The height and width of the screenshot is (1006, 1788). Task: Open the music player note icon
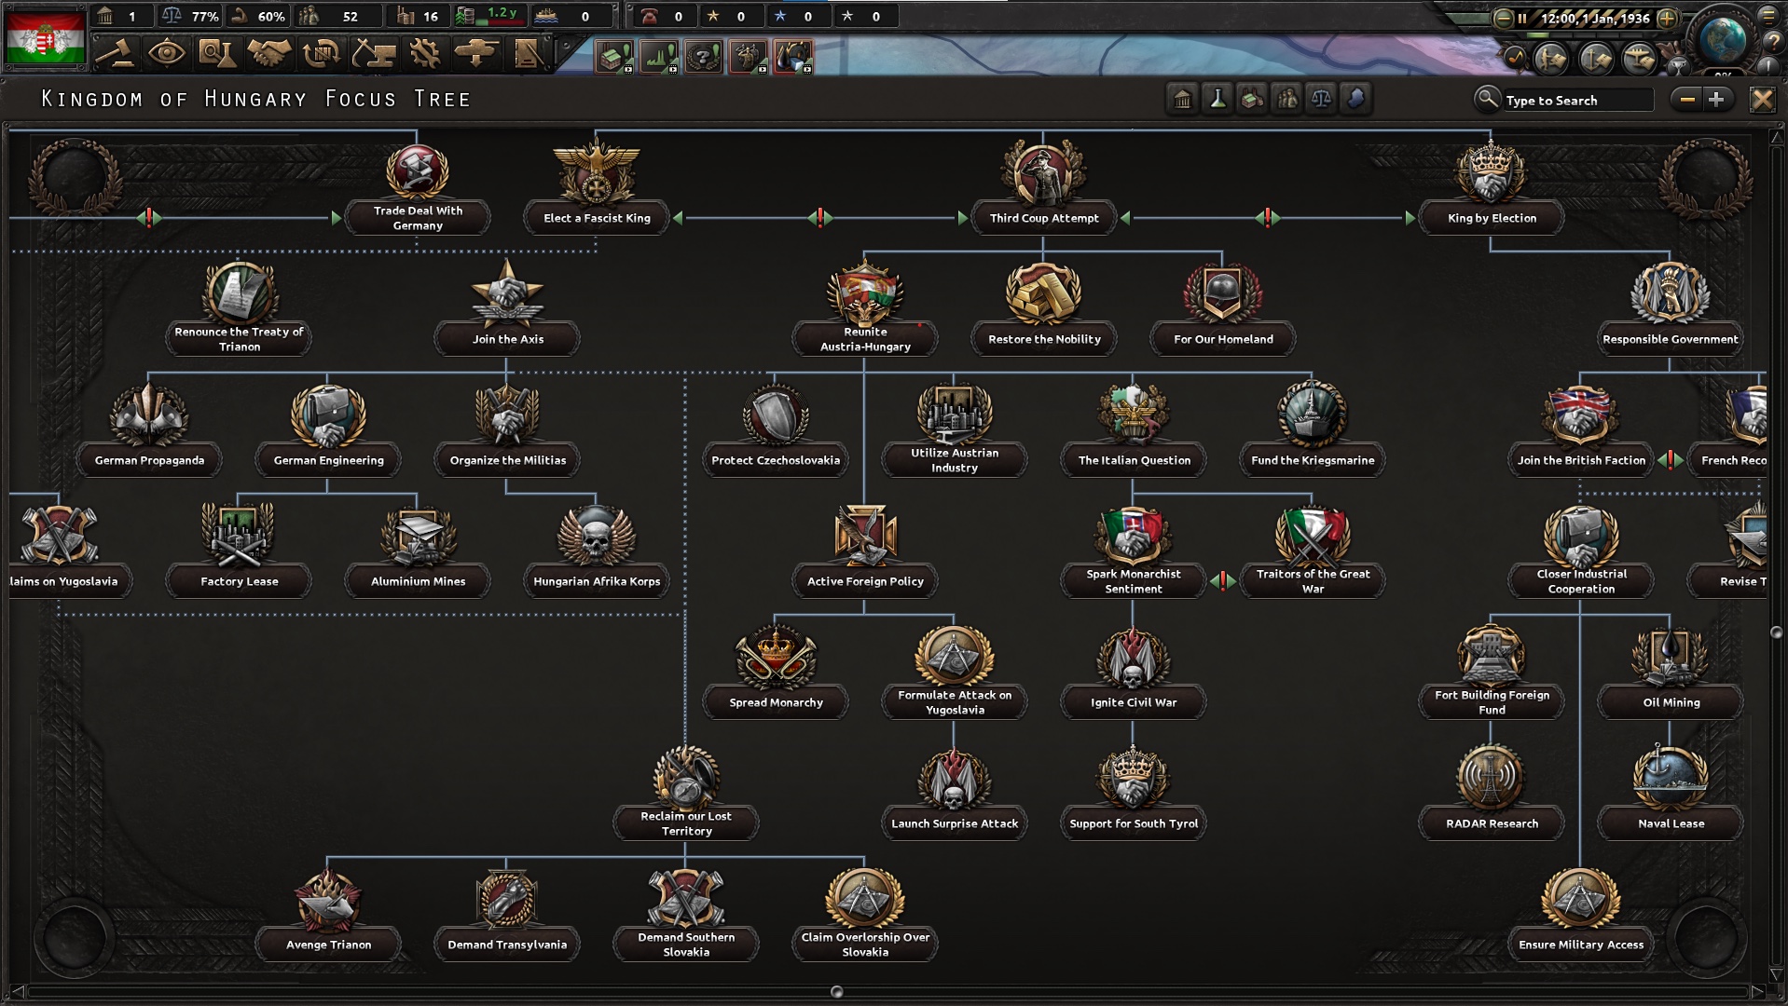pos(1514,58)
